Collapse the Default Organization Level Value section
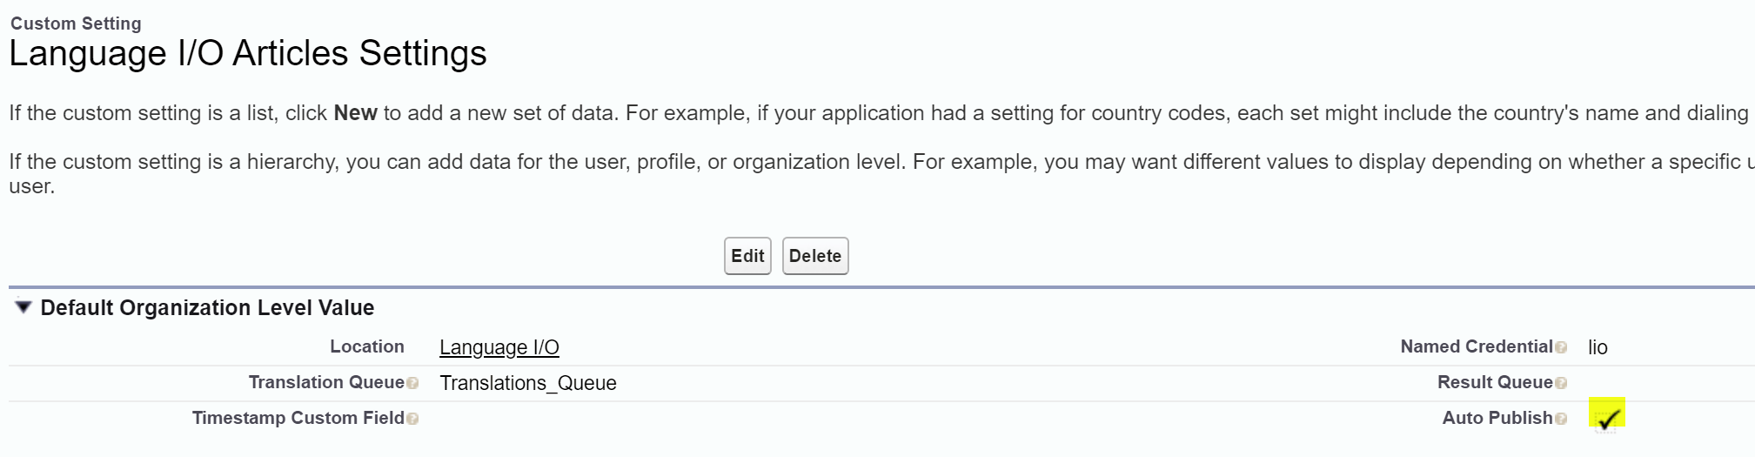This screenshot has width=1755, height=457. point(23,306)
